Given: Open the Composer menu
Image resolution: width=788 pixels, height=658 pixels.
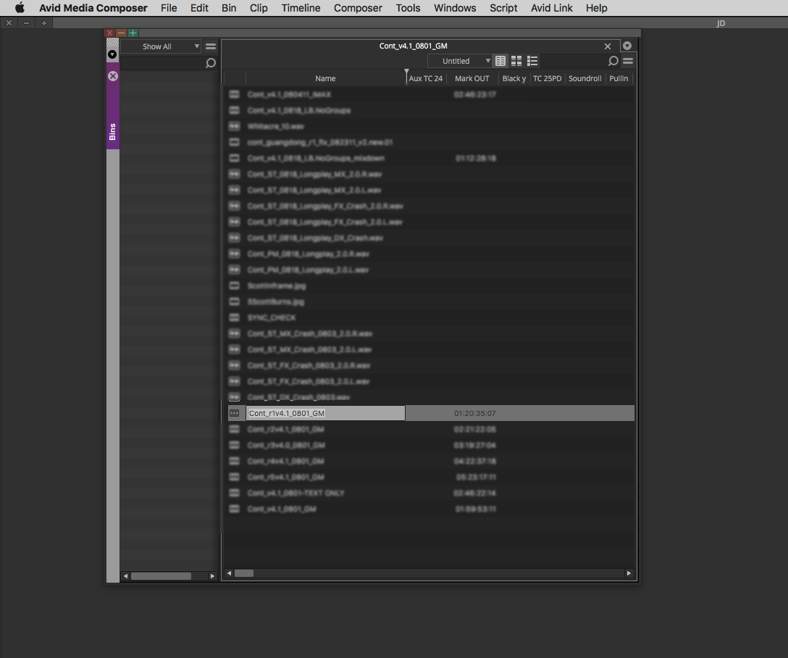Looking at the screenshot, I should point(358,8).
